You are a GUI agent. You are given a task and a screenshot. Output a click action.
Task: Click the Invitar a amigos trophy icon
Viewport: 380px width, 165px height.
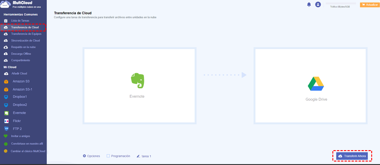[6, 136]
